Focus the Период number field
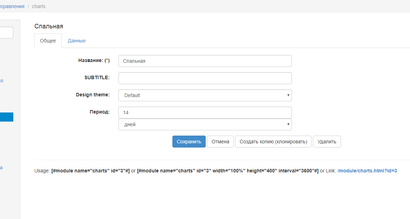This screenshot has width=410, height=219. (205, 112)
